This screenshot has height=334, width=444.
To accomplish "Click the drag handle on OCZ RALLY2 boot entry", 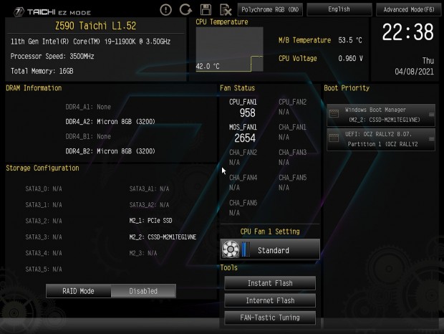I will click(x=431, y=139).
